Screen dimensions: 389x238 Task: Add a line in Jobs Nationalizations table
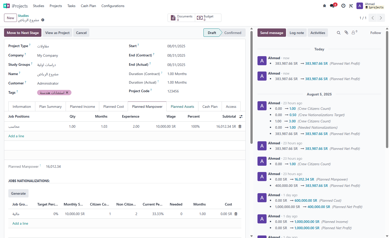[20, 223]
